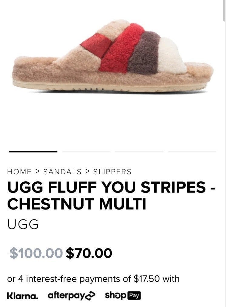
Task: Select the first active image indicator bar
Action: (33, 152)
